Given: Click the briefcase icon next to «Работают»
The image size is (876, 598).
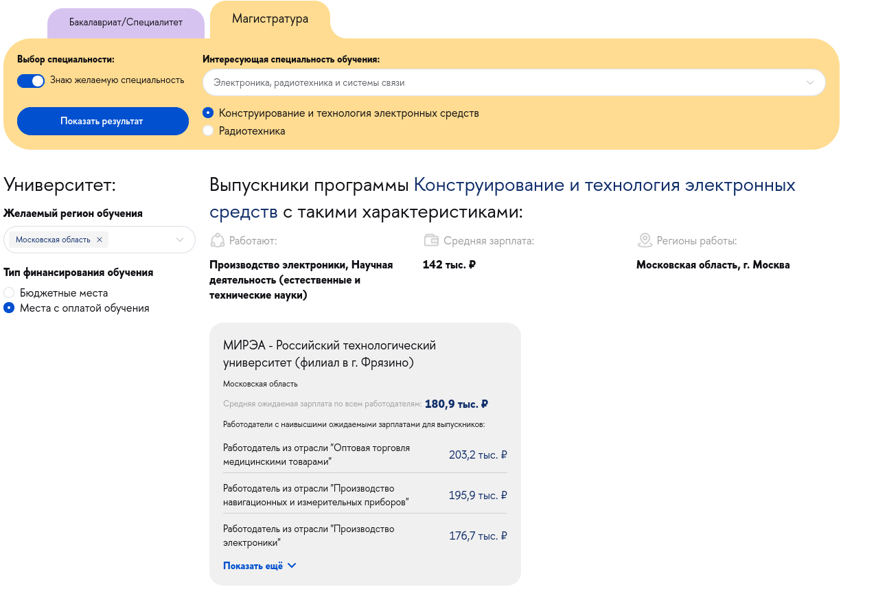Looking at the screenshot, I should [218, 239].
